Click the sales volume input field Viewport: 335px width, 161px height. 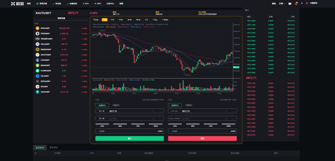pyautogui.click(x=202, y=118)
